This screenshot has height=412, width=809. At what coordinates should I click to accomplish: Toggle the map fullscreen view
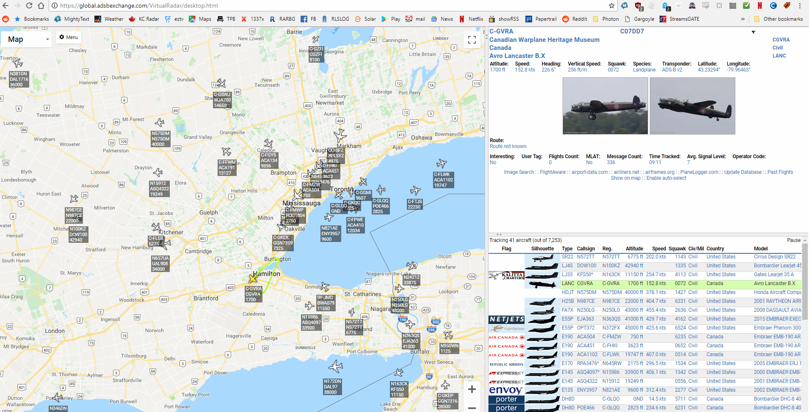pyautogui.click(x=472, y=40)
